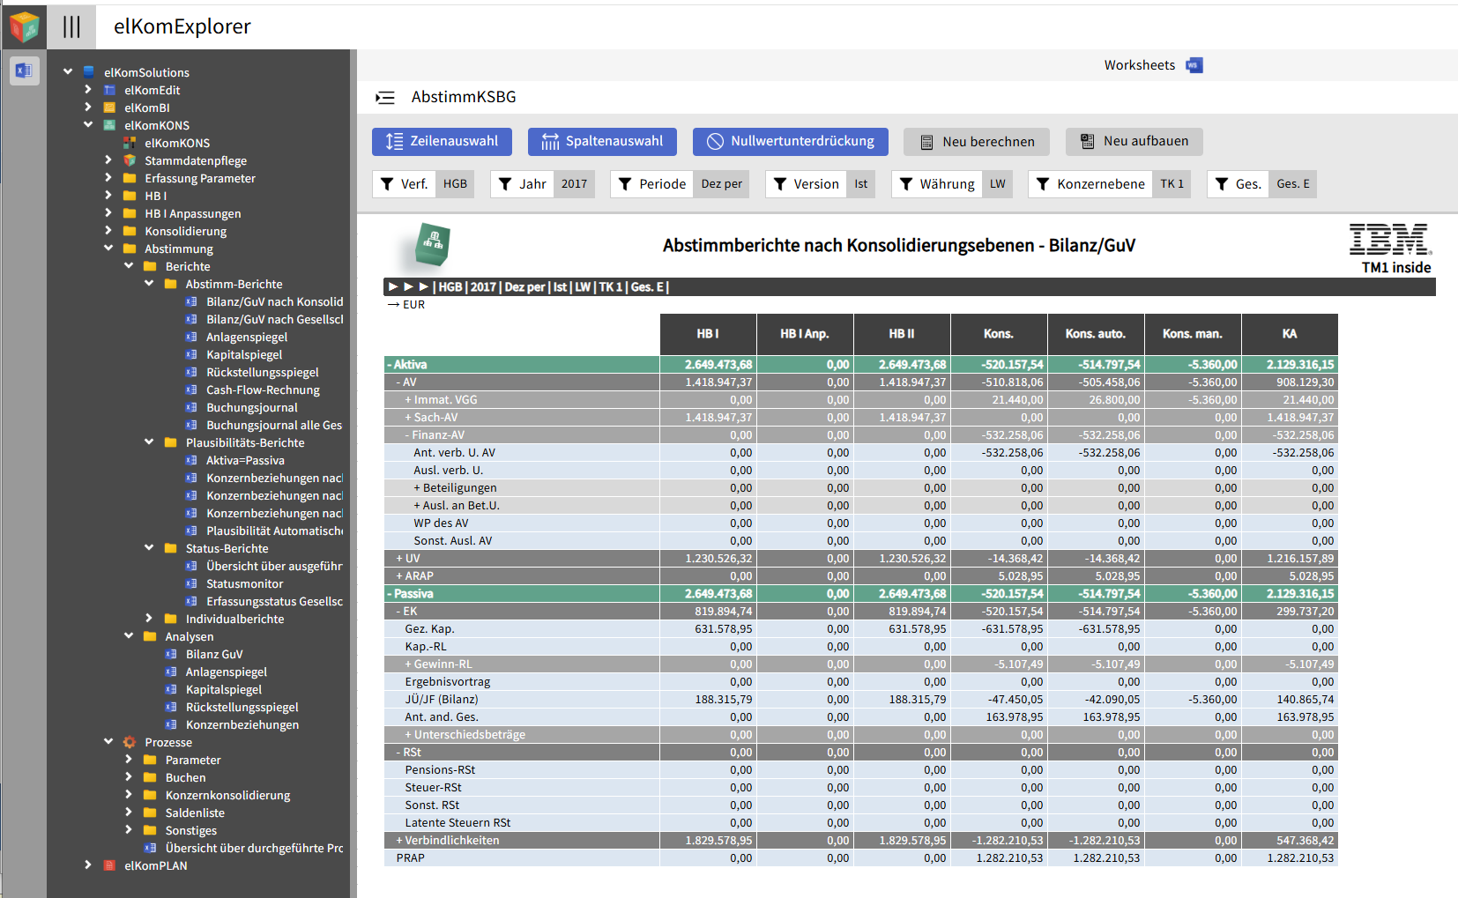Viewport: 1458px width, 898px height.
Task: Click the Kons. auto. column header
Action: 1095,334
